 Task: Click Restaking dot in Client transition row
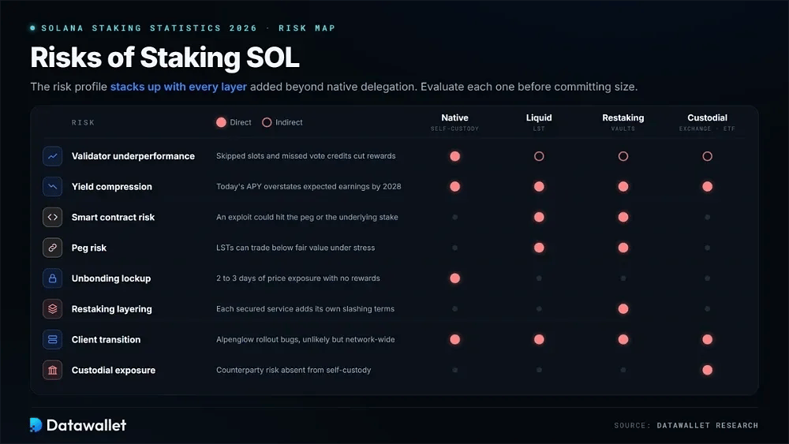point(623,339)
